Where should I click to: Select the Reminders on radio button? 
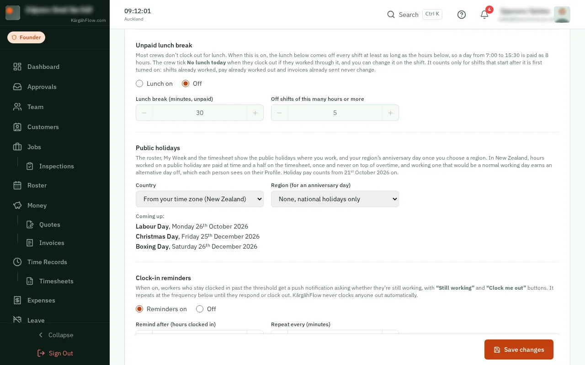[x=139, y=309]
